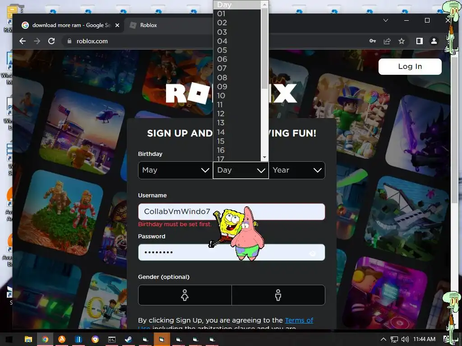Select 12 in Day options

click(237, 114)
